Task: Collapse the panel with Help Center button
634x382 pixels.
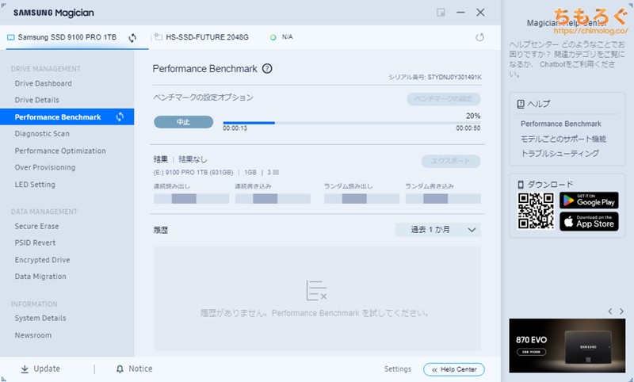Action: point(453,369)
